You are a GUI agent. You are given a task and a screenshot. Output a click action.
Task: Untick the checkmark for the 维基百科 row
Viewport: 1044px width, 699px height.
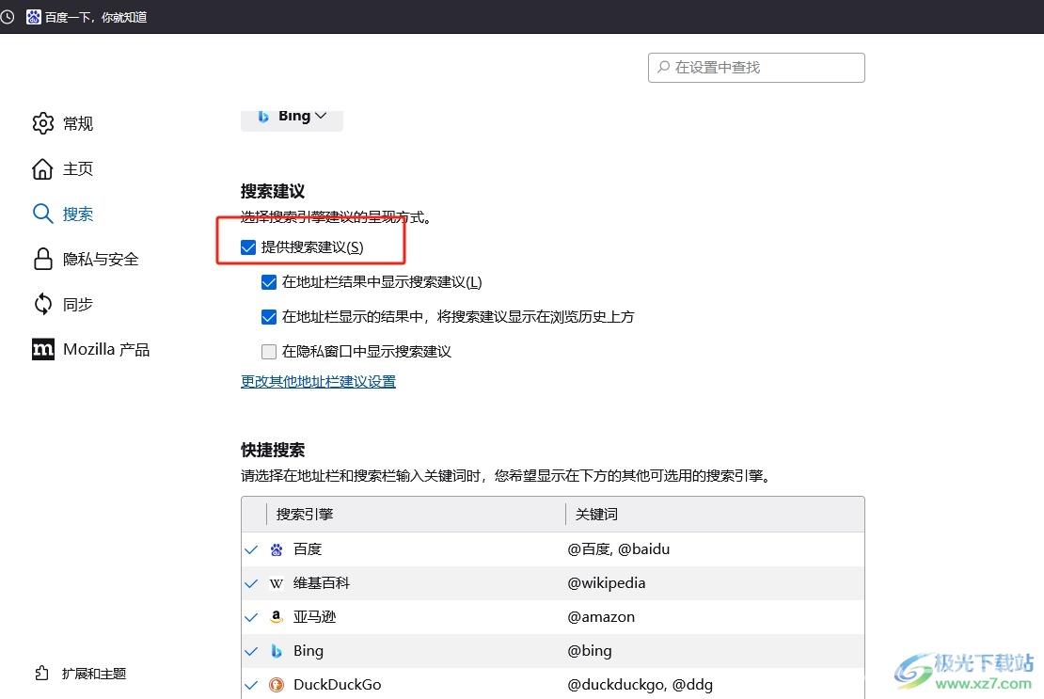pos(251,584)
